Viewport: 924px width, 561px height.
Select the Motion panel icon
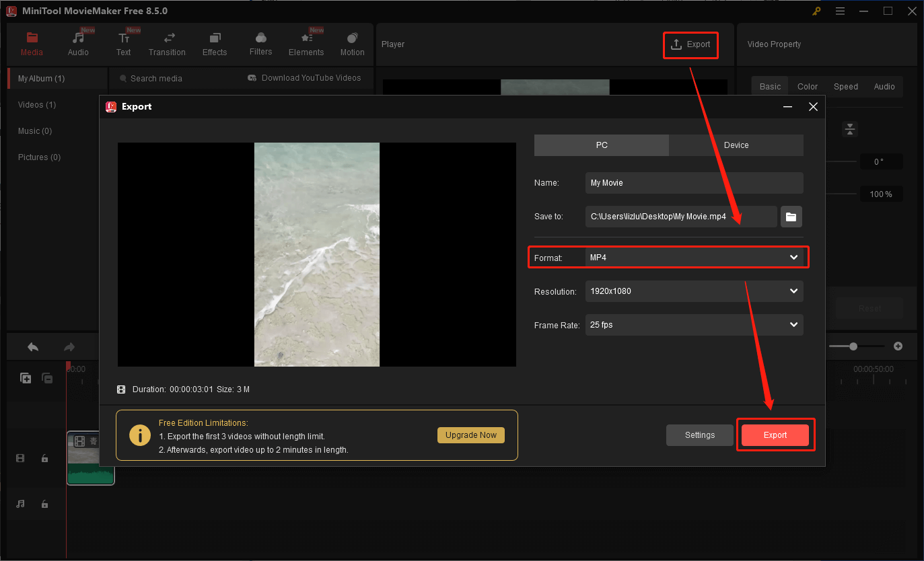tap(352, 42)
